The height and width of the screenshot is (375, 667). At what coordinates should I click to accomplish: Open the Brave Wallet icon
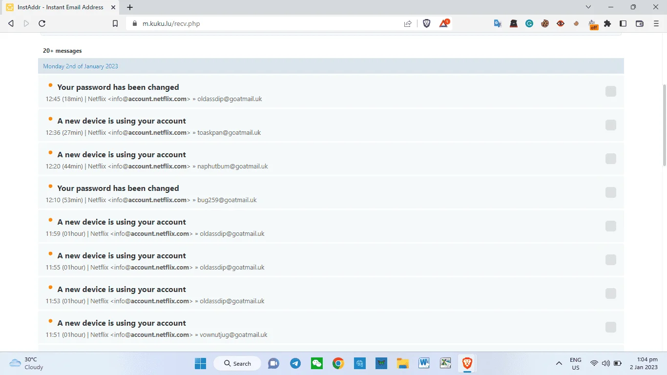click(640, 23)
